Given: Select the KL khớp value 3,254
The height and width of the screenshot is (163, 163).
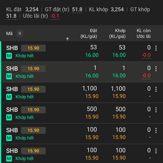Looking at the screenshot, I should (117, 10).
